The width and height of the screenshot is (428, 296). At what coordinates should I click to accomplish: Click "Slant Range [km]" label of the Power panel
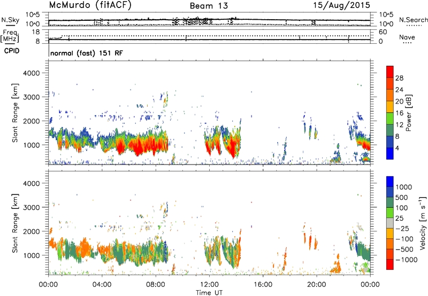pyautogui.click(x=15, y=113)
